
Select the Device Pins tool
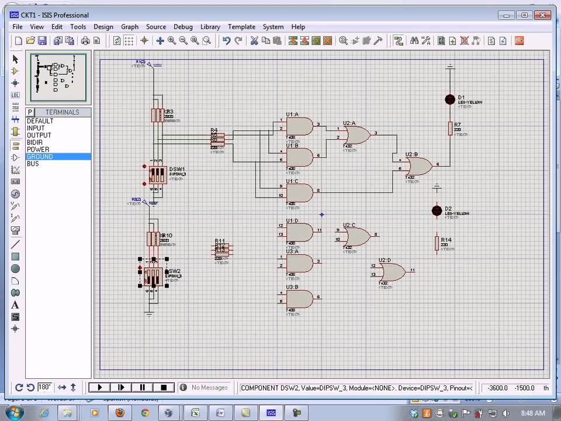15,157
